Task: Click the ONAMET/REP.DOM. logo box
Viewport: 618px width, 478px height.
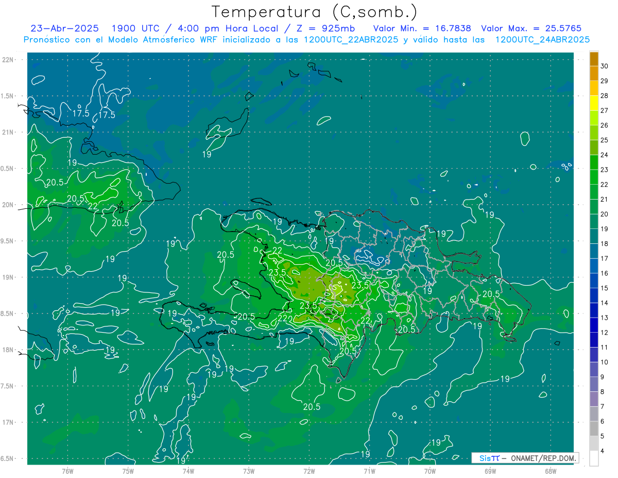Action: click(x=525, y=458)
